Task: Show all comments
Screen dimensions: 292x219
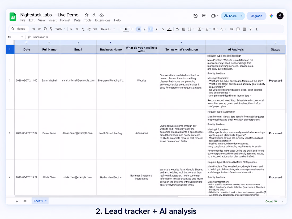Action: coord(204,16)
